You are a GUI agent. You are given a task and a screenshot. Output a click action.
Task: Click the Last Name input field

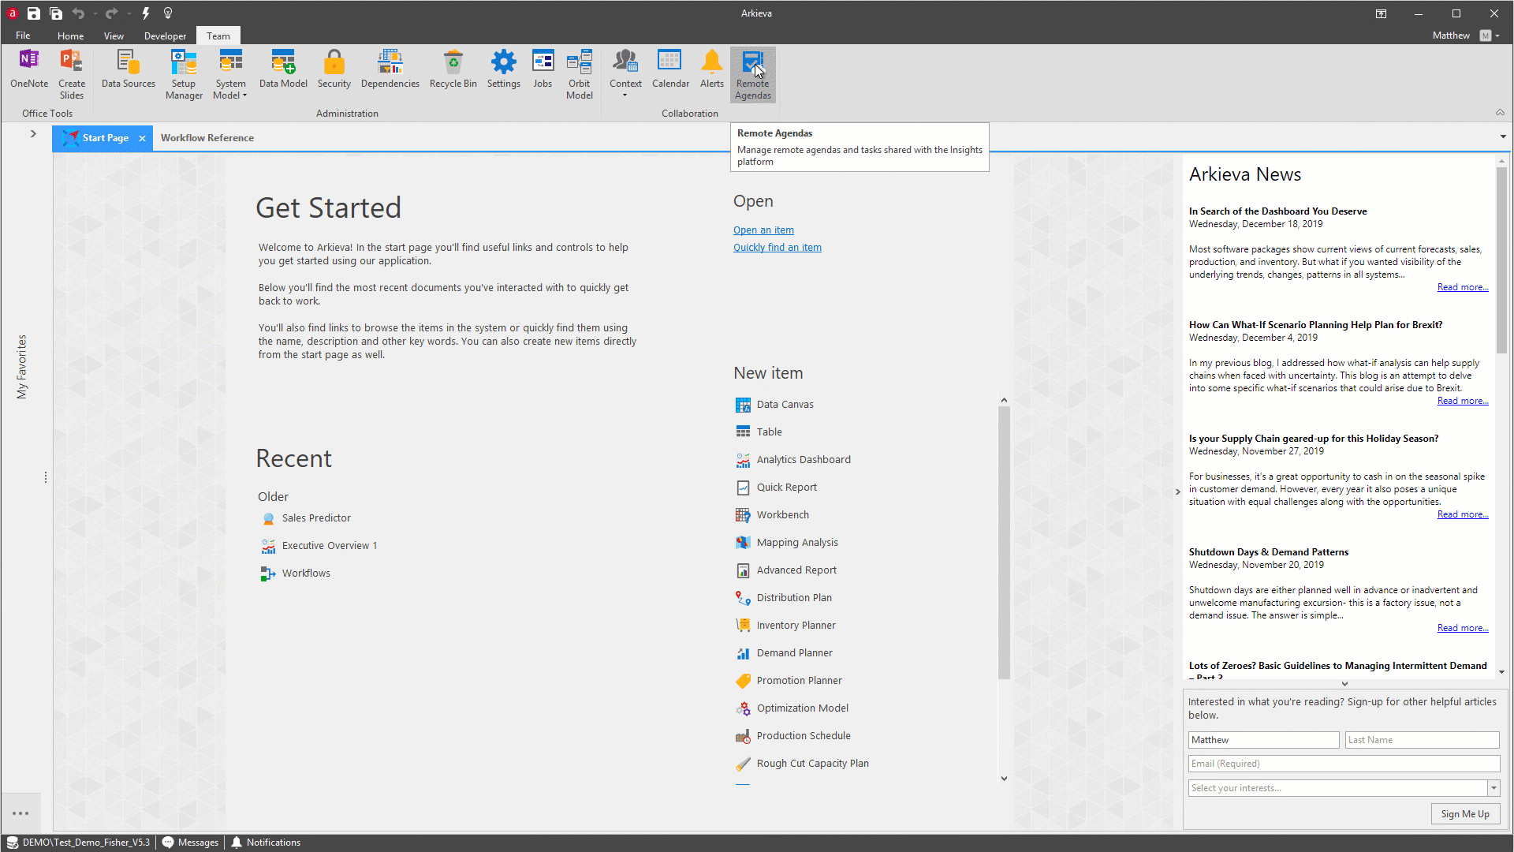[1422, 740]
